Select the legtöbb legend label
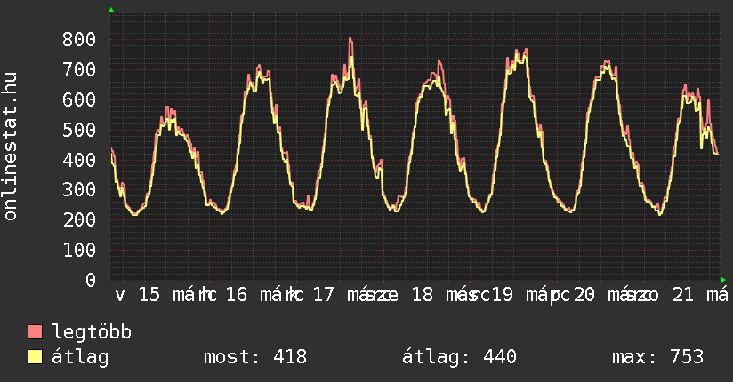 [93, 332]
